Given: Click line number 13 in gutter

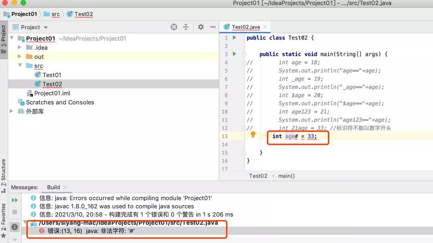Looking at the screenshot, I should tap(225, 137).
